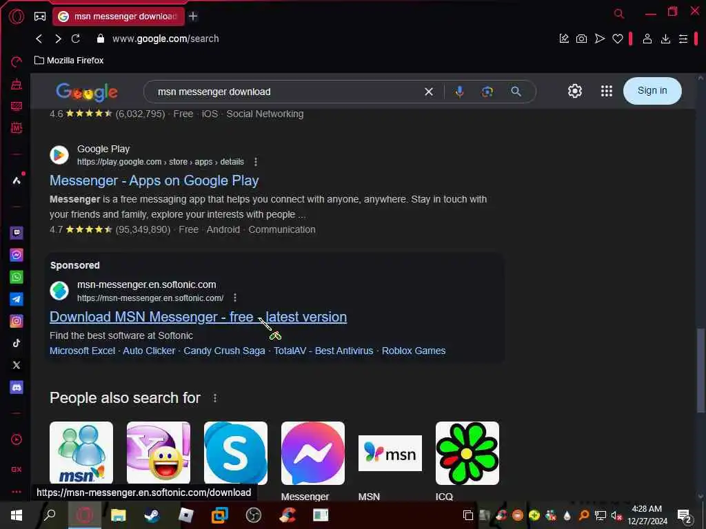This screenshot has width=706, height=529.
Task: Open Messenger - Apps on Google Play result
Action: 154,180
